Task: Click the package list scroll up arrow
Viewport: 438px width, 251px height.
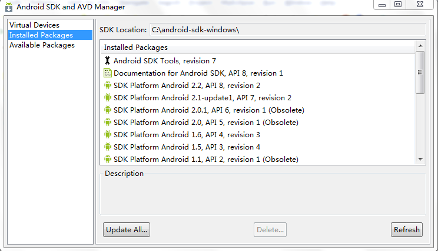Action: pyautogui.click(x=420, y=46)
